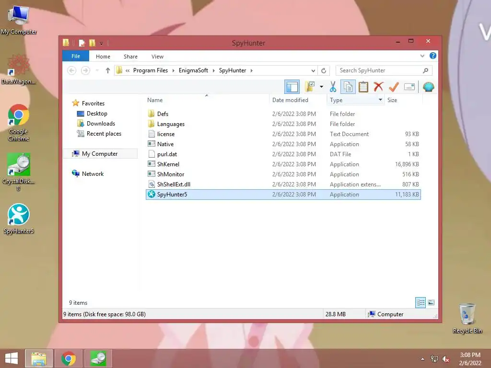Image resolution: width=491 pixels, height=368 pixels.
Task: Click the Search SpyHunter field
Action: [x=384, y=70]
